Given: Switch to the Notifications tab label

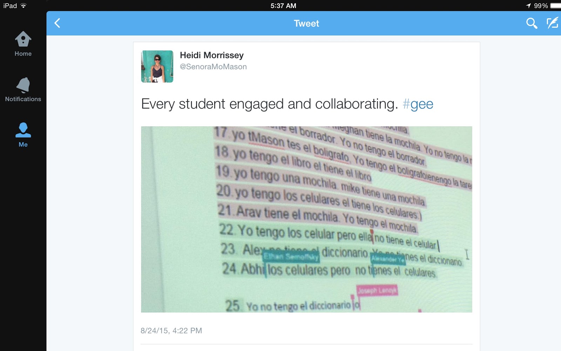Looking at the screenshot, I should [23, 99].
